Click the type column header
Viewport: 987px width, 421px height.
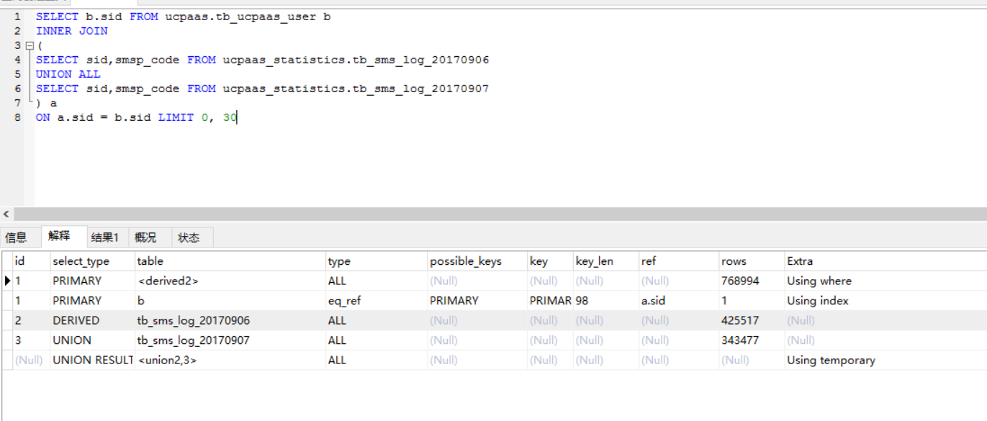click(376, 261)
